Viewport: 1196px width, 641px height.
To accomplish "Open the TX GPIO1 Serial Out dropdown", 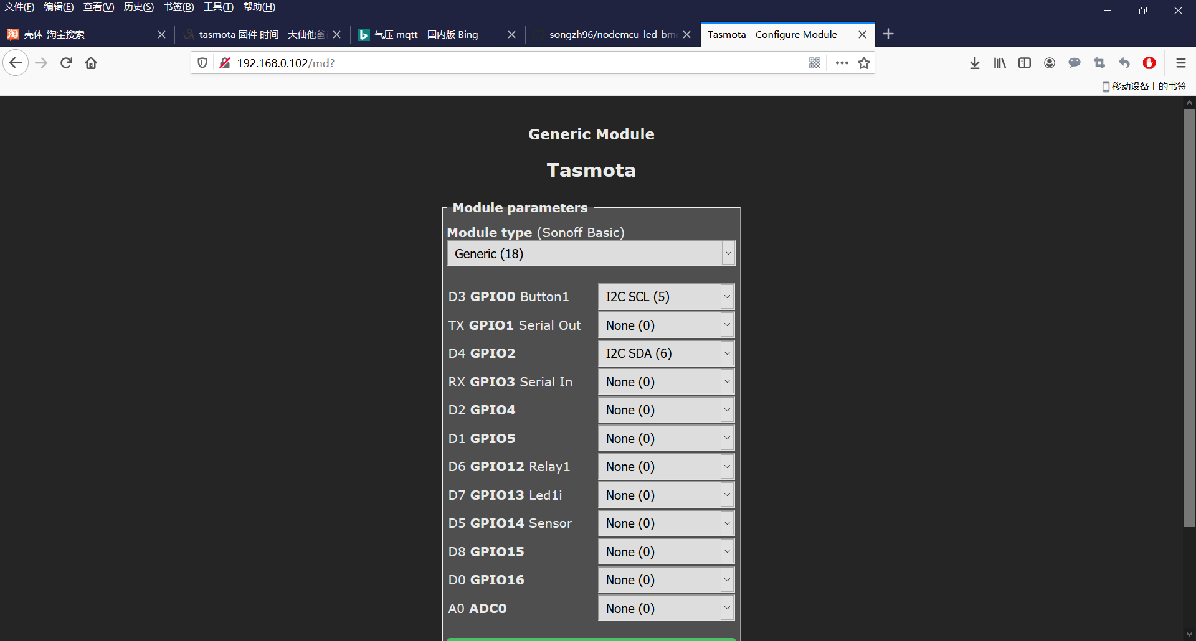I will pyautogui.click(x=667, y=325).
